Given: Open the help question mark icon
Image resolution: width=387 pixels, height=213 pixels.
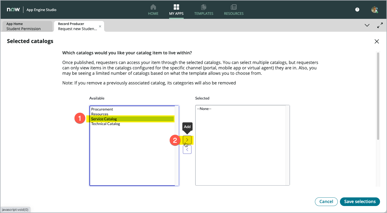Looking at the screenshot, I should [357, 9].
